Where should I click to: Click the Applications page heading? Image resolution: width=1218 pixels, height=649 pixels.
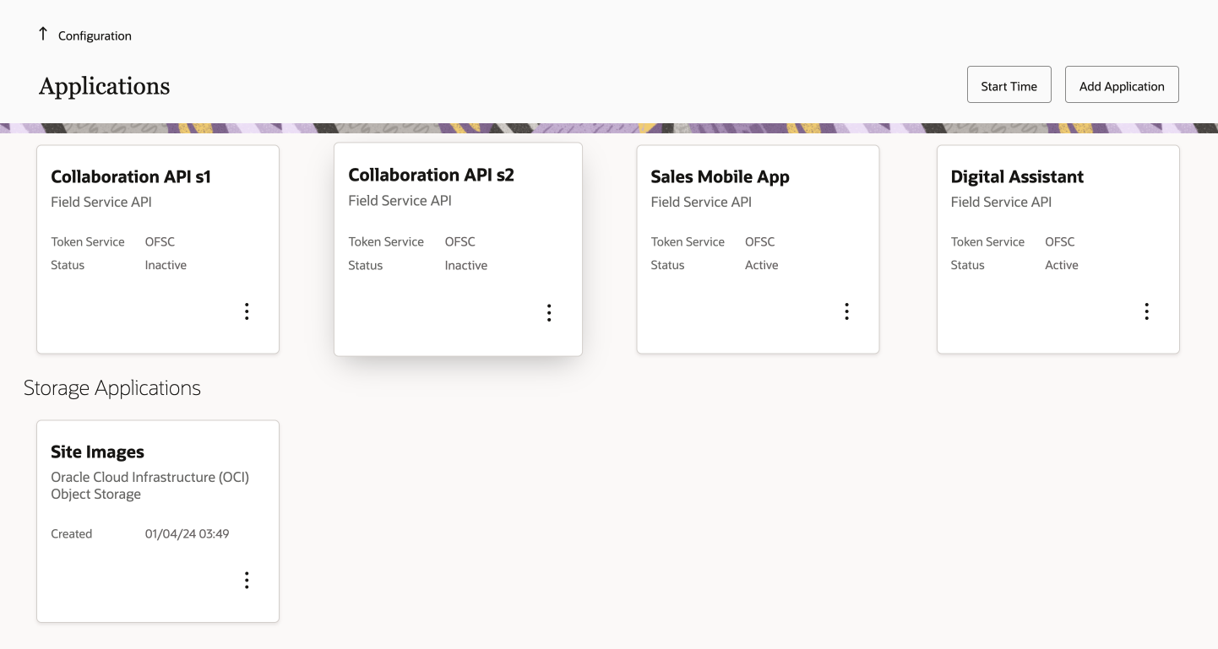pyautogui.click(x=104, y=86)
